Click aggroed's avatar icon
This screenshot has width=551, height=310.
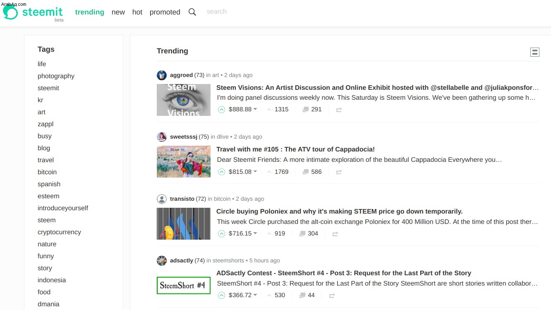(162, 75)
